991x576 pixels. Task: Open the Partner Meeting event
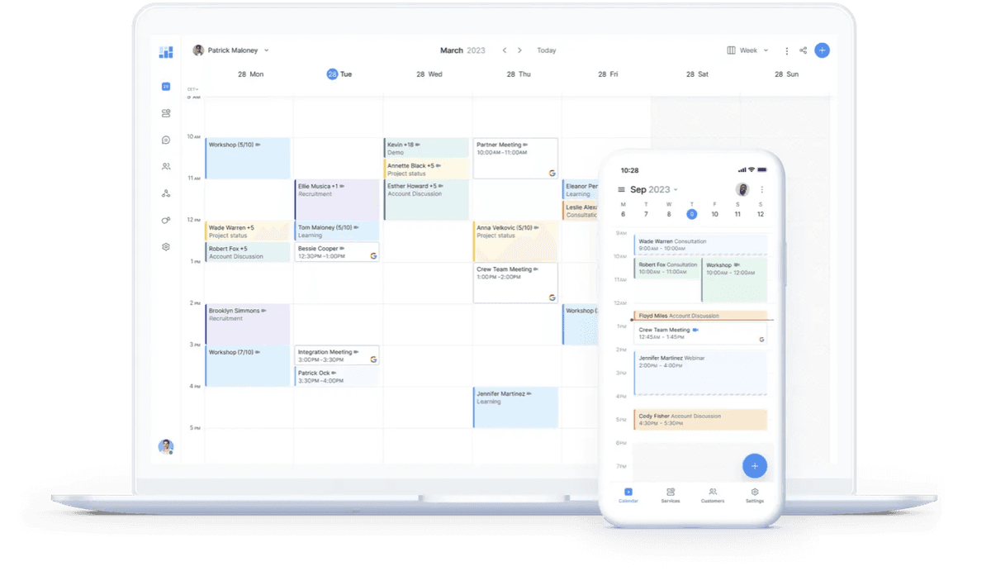(x=515, y=159)
